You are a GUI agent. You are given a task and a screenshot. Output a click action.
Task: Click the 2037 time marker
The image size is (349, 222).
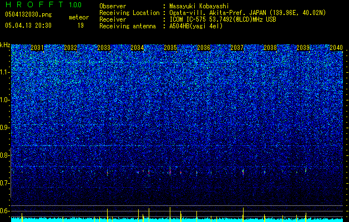tap(237, 48)
